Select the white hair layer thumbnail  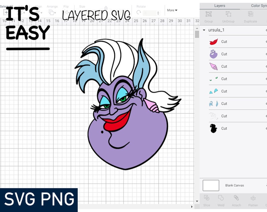coord(214,116)
